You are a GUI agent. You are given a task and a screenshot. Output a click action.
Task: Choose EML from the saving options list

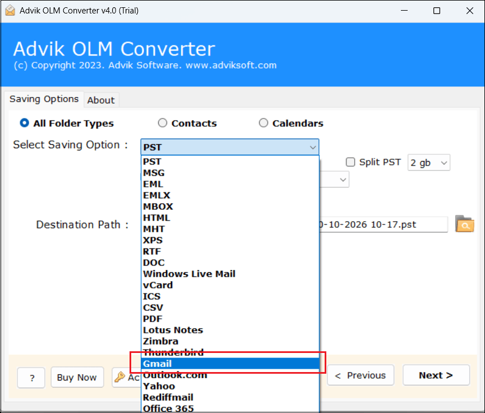[x=230, y=184]
